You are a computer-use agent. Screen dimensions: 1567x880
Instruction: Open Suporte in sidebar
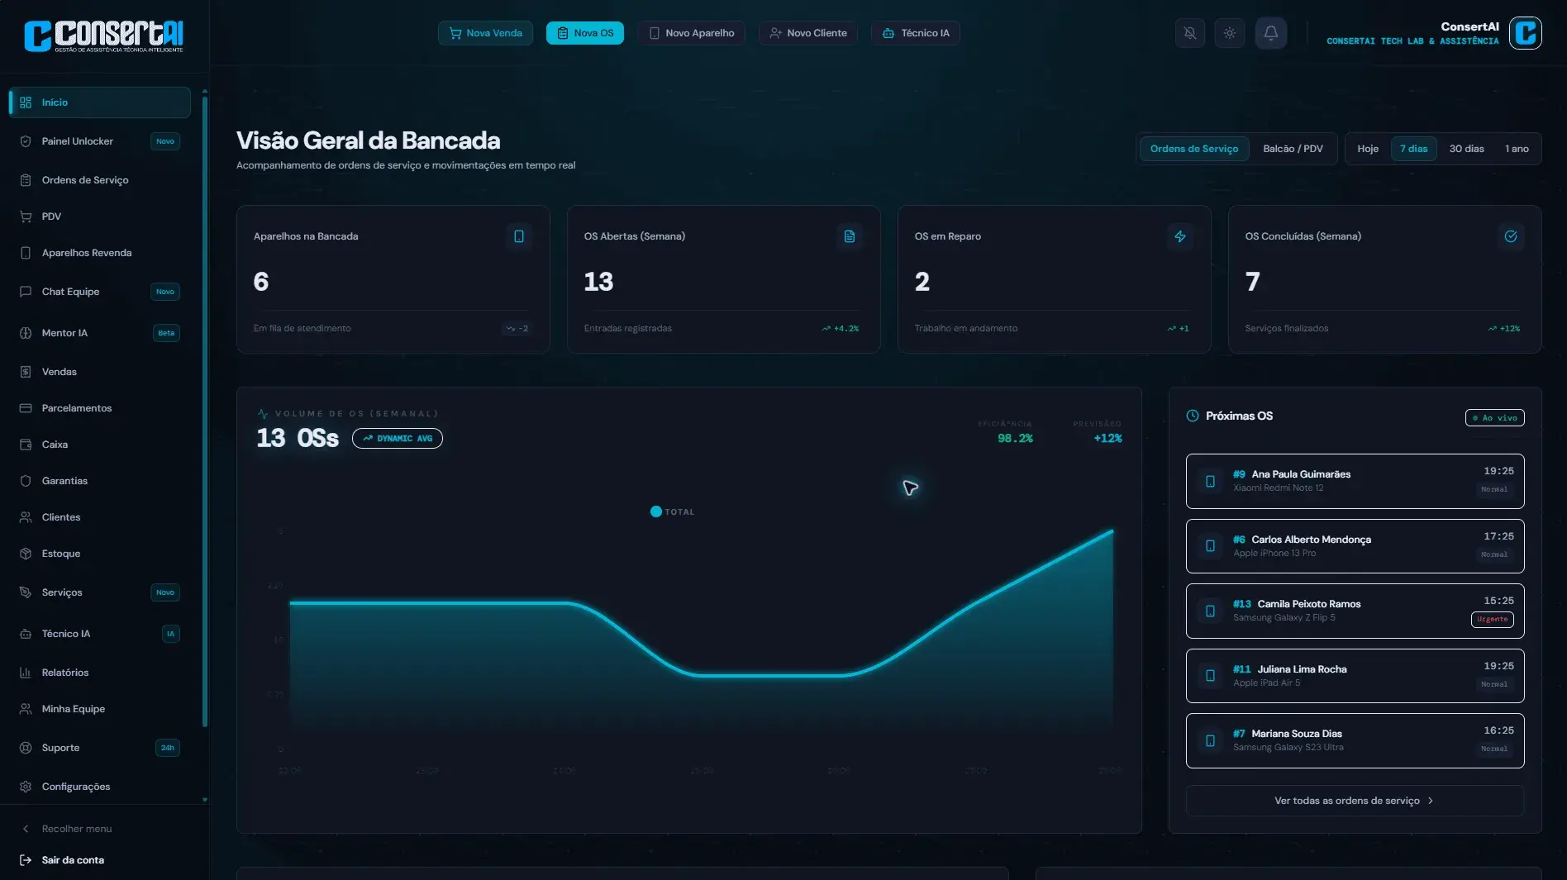99,748
